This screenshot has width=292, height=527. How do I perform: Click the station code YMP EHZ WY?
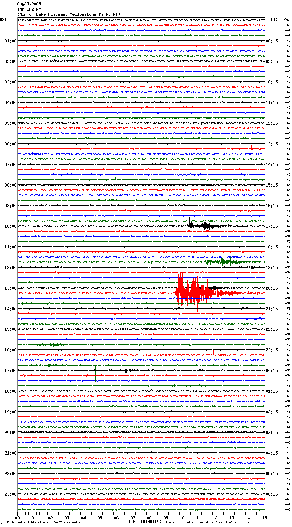pos(29,9)
